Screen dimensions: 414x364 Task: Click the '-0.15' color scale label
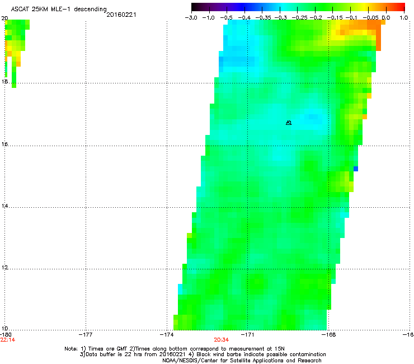coord(335,18)
